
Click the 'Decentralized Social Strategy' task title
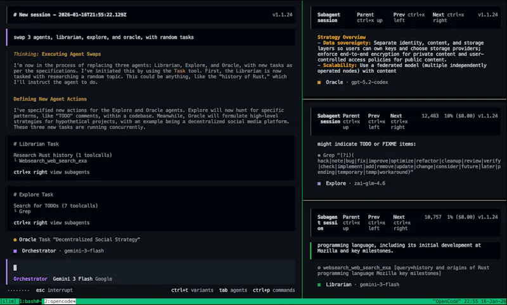click(96, 239)
